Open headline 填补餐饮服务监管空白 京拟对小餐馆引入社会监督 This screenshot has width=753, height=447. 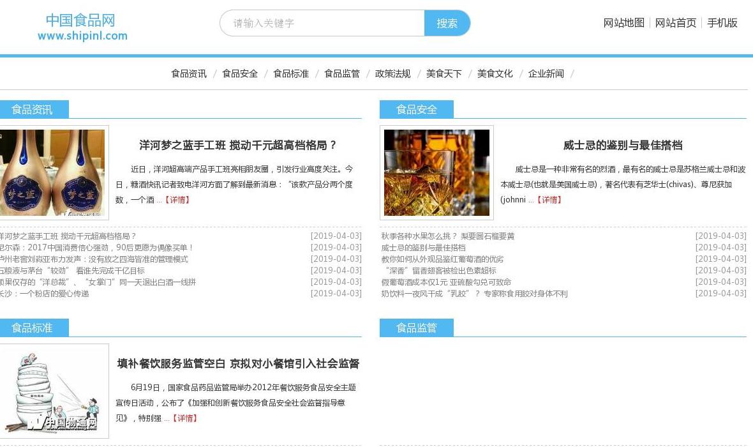(238, 363)
